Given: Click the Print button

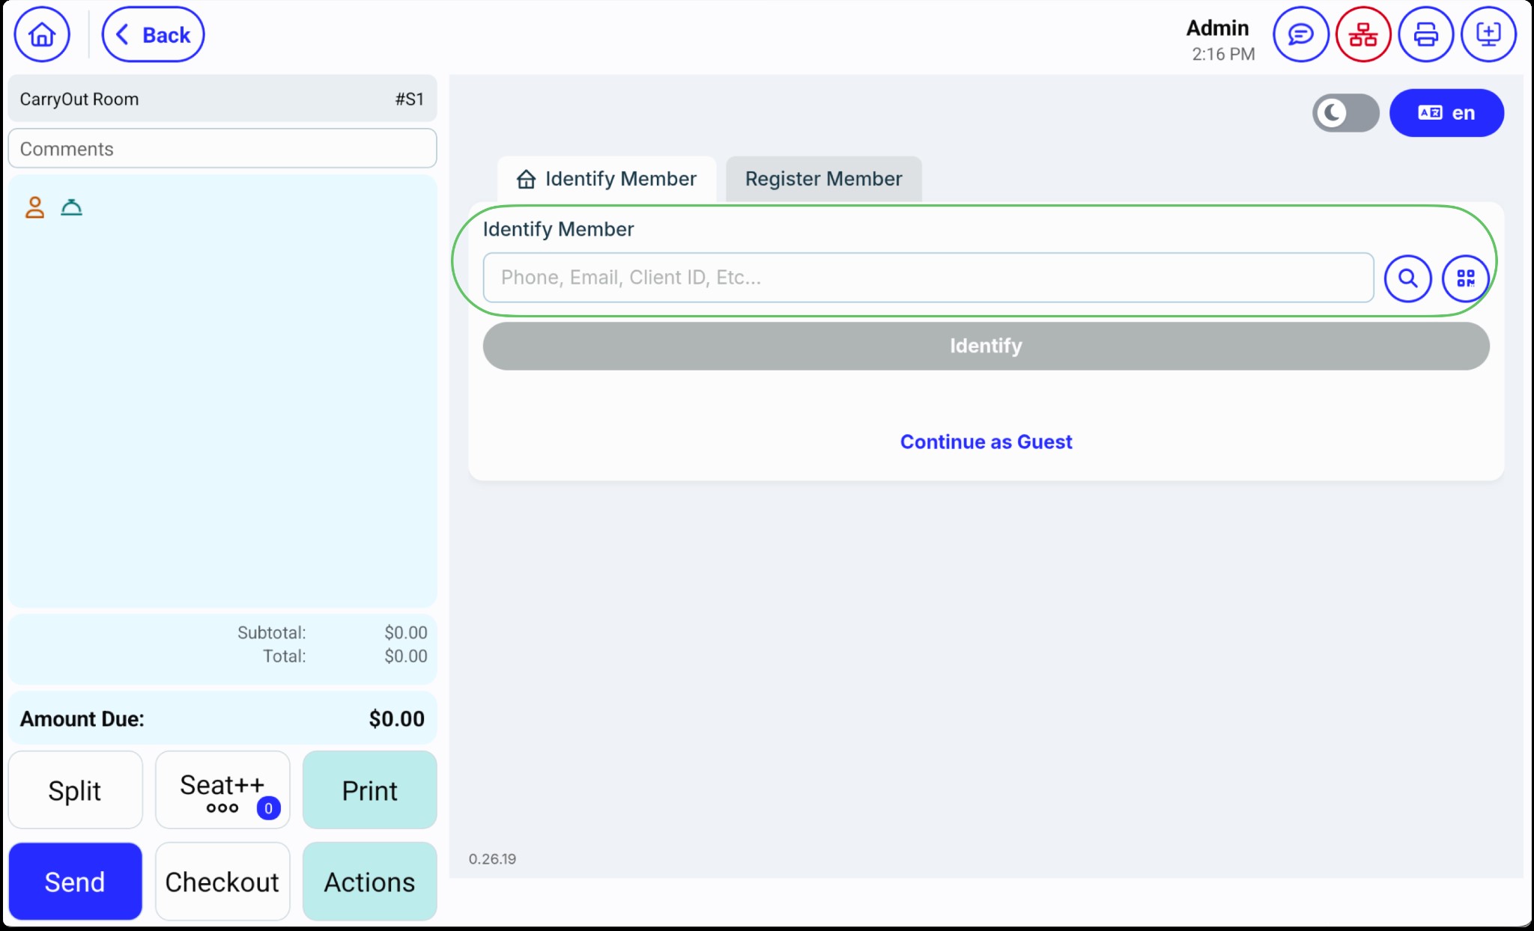Looking at the screenshot, I should (x=369, y=790).
